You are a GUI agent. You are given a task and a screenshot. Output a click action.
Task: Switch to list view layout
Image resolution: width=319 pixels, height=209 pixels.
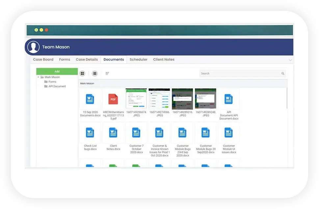[x=95, y=73]
